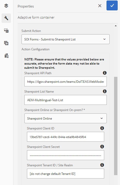Click the Submit Action label
The height and width of the screenshot is (185, 120).
tap(31, 31)
